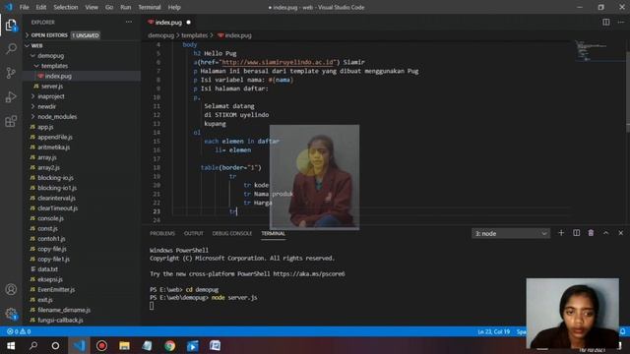Open the View menu
Image resolution: width=630 pixels, height=354 pixels.
[x=92, y=7]
